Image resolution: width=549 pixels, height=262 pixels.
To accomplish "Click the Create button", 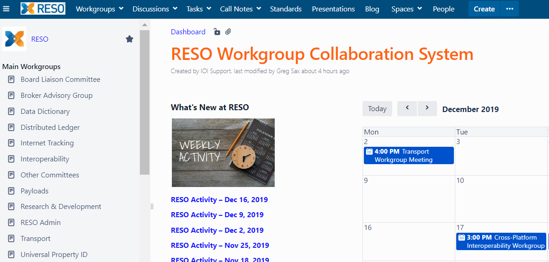I will click(x=484, y=9).
